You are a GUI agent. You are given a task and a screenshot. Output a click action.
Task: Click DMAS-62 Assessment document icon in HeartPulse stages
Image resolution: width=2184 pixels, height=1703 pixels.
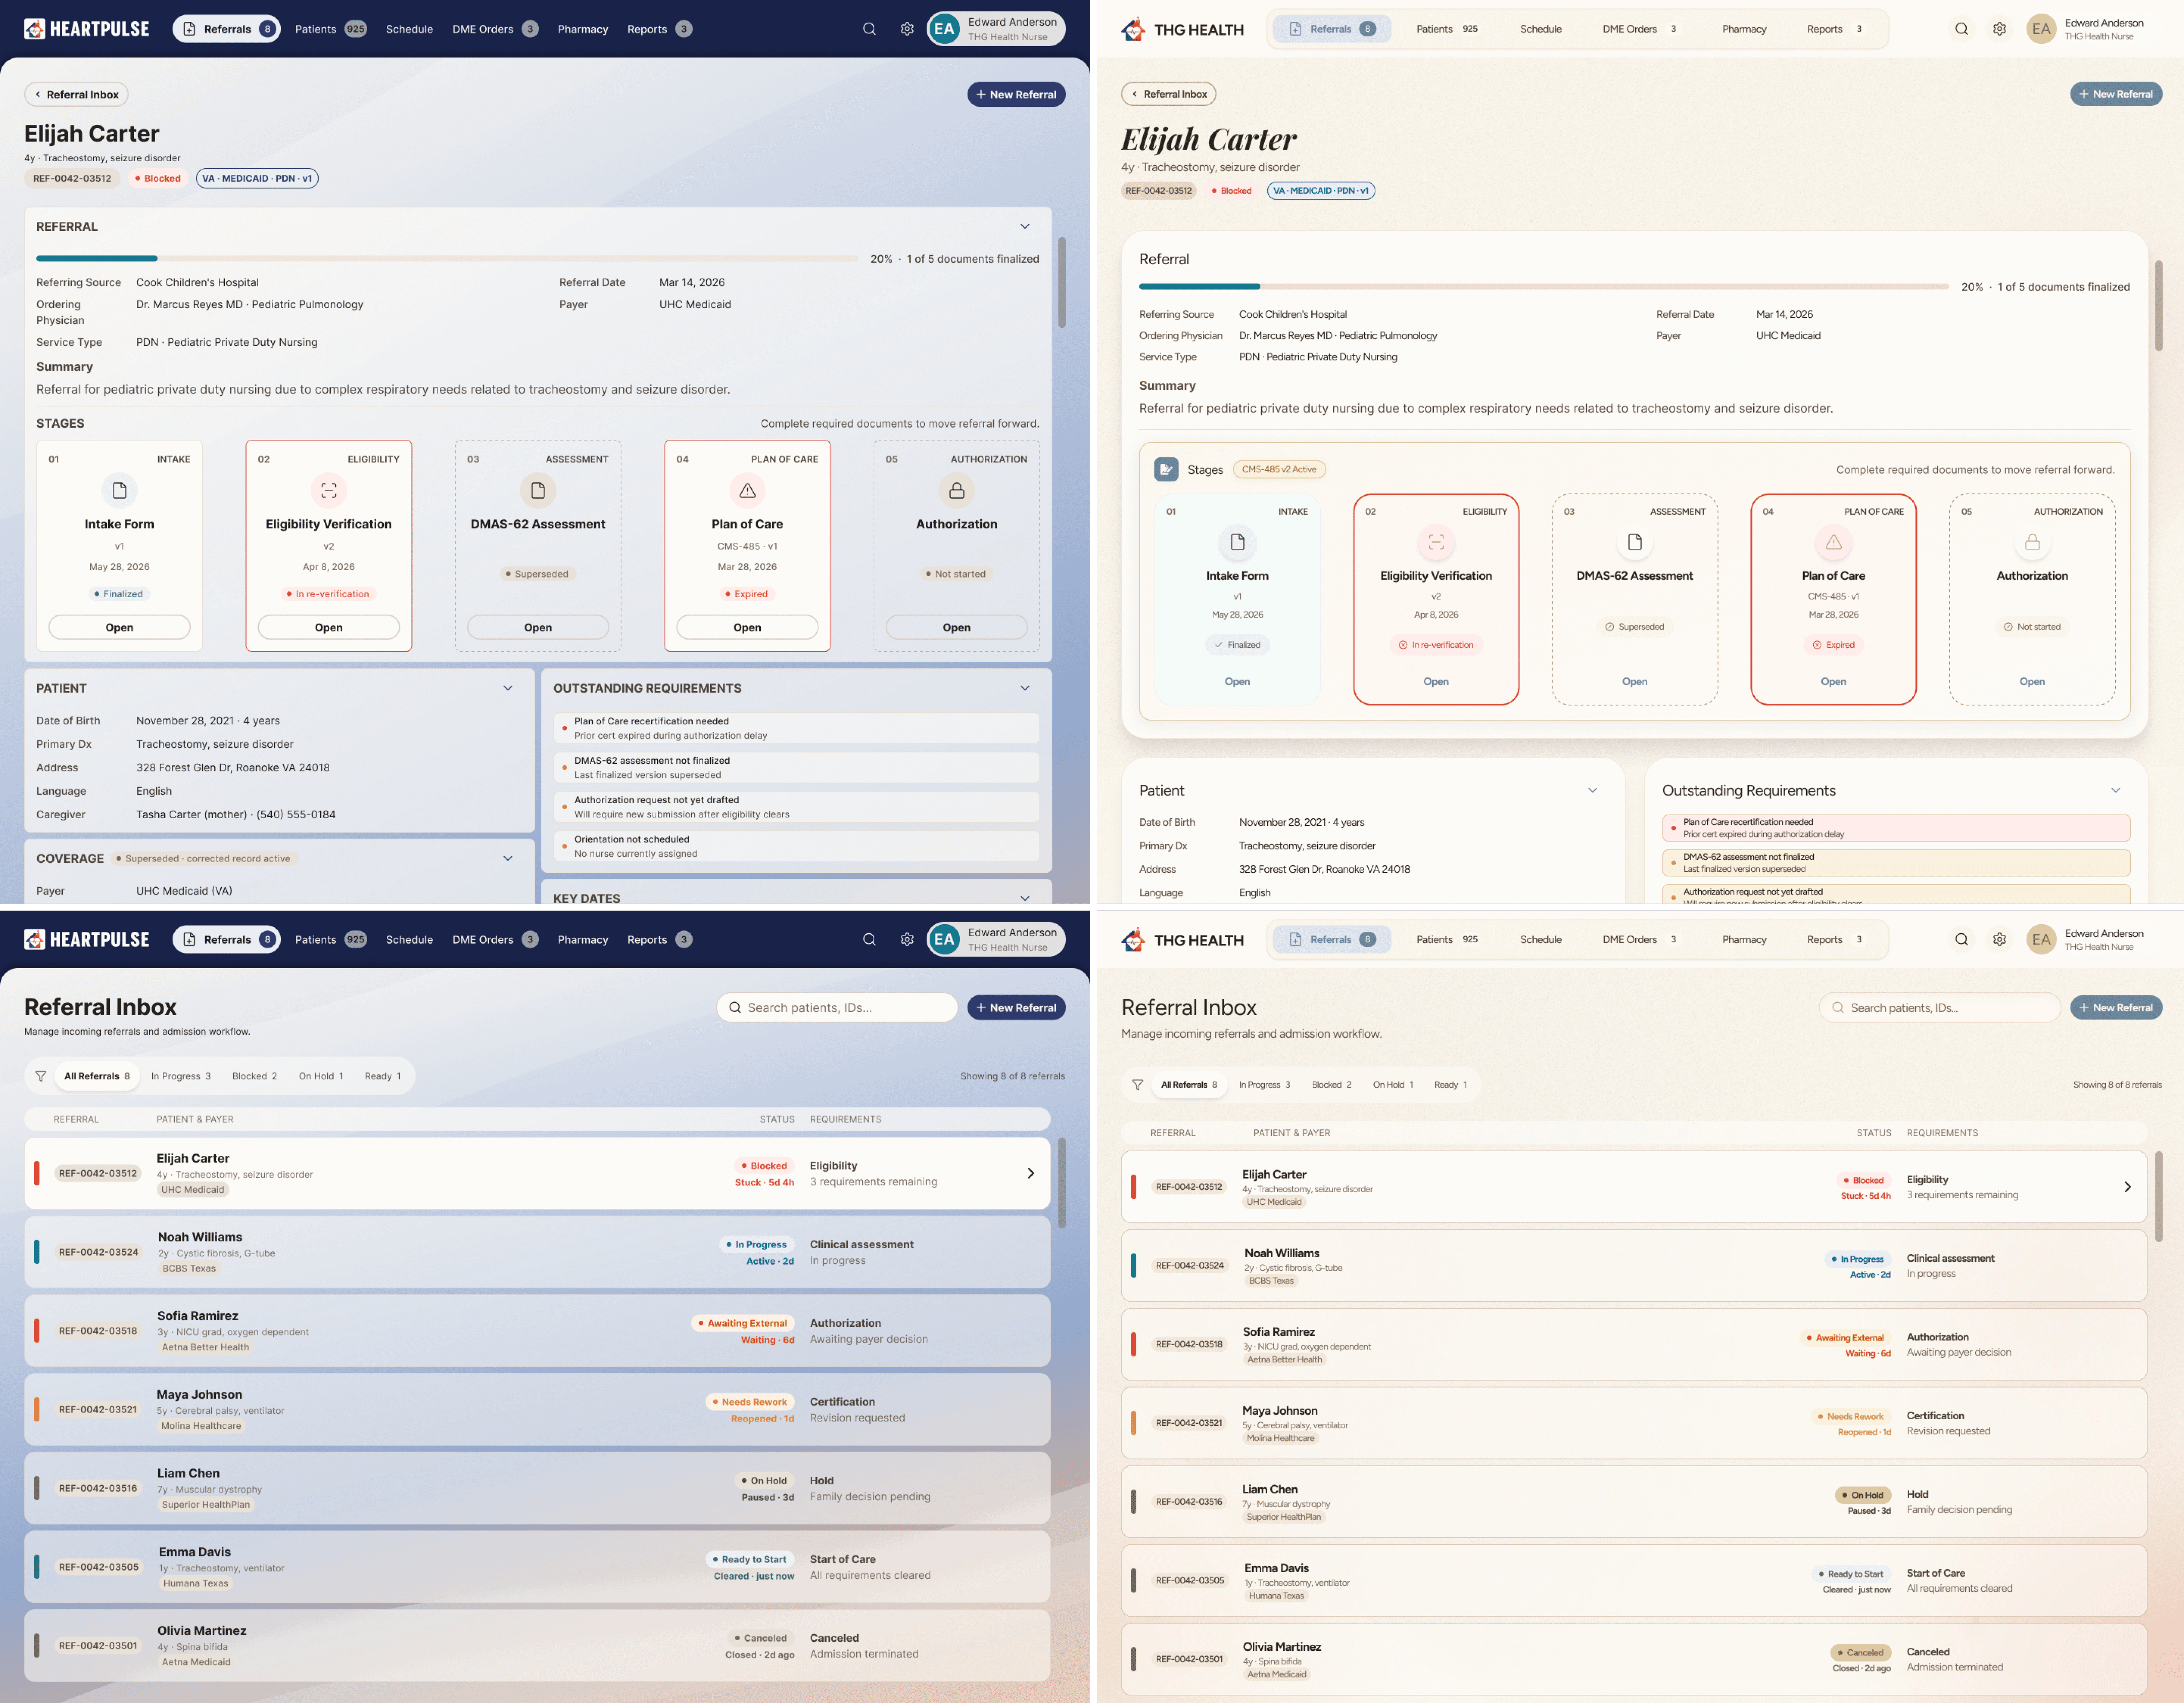[x=538, y=490]
